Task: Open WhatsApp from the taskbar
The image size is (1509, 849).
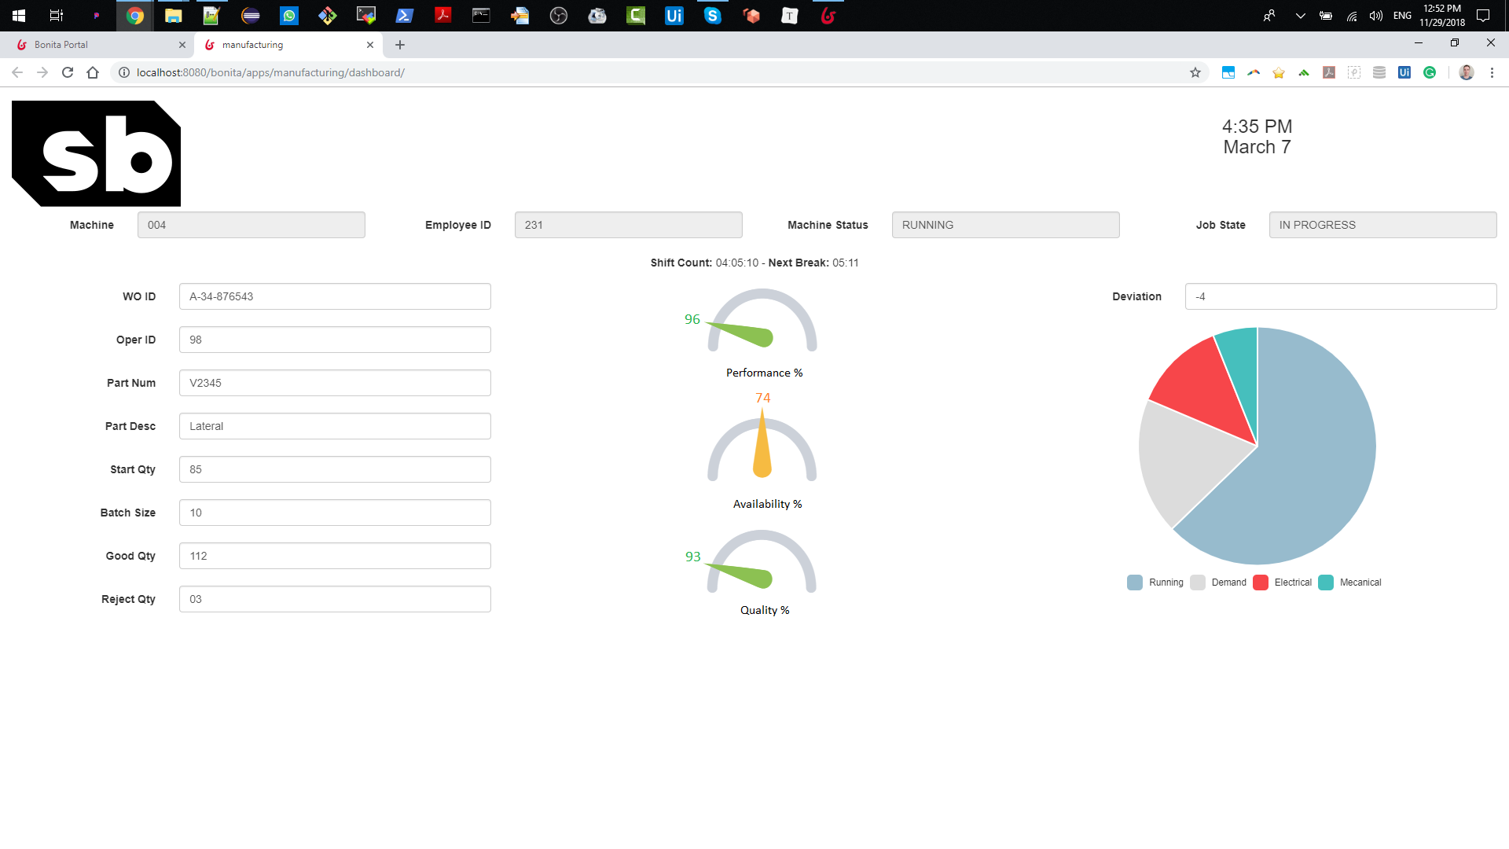Action: pyautogui.click(x=289, y=15)
